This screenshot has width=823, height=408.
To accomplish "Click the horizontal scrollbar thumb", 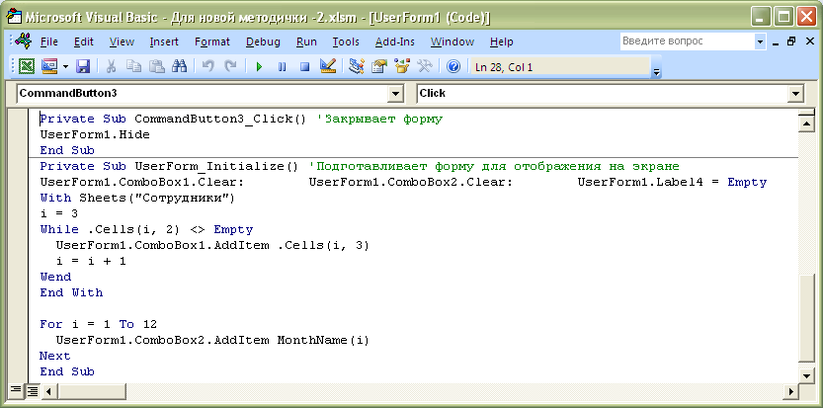I will coord(91,390).
